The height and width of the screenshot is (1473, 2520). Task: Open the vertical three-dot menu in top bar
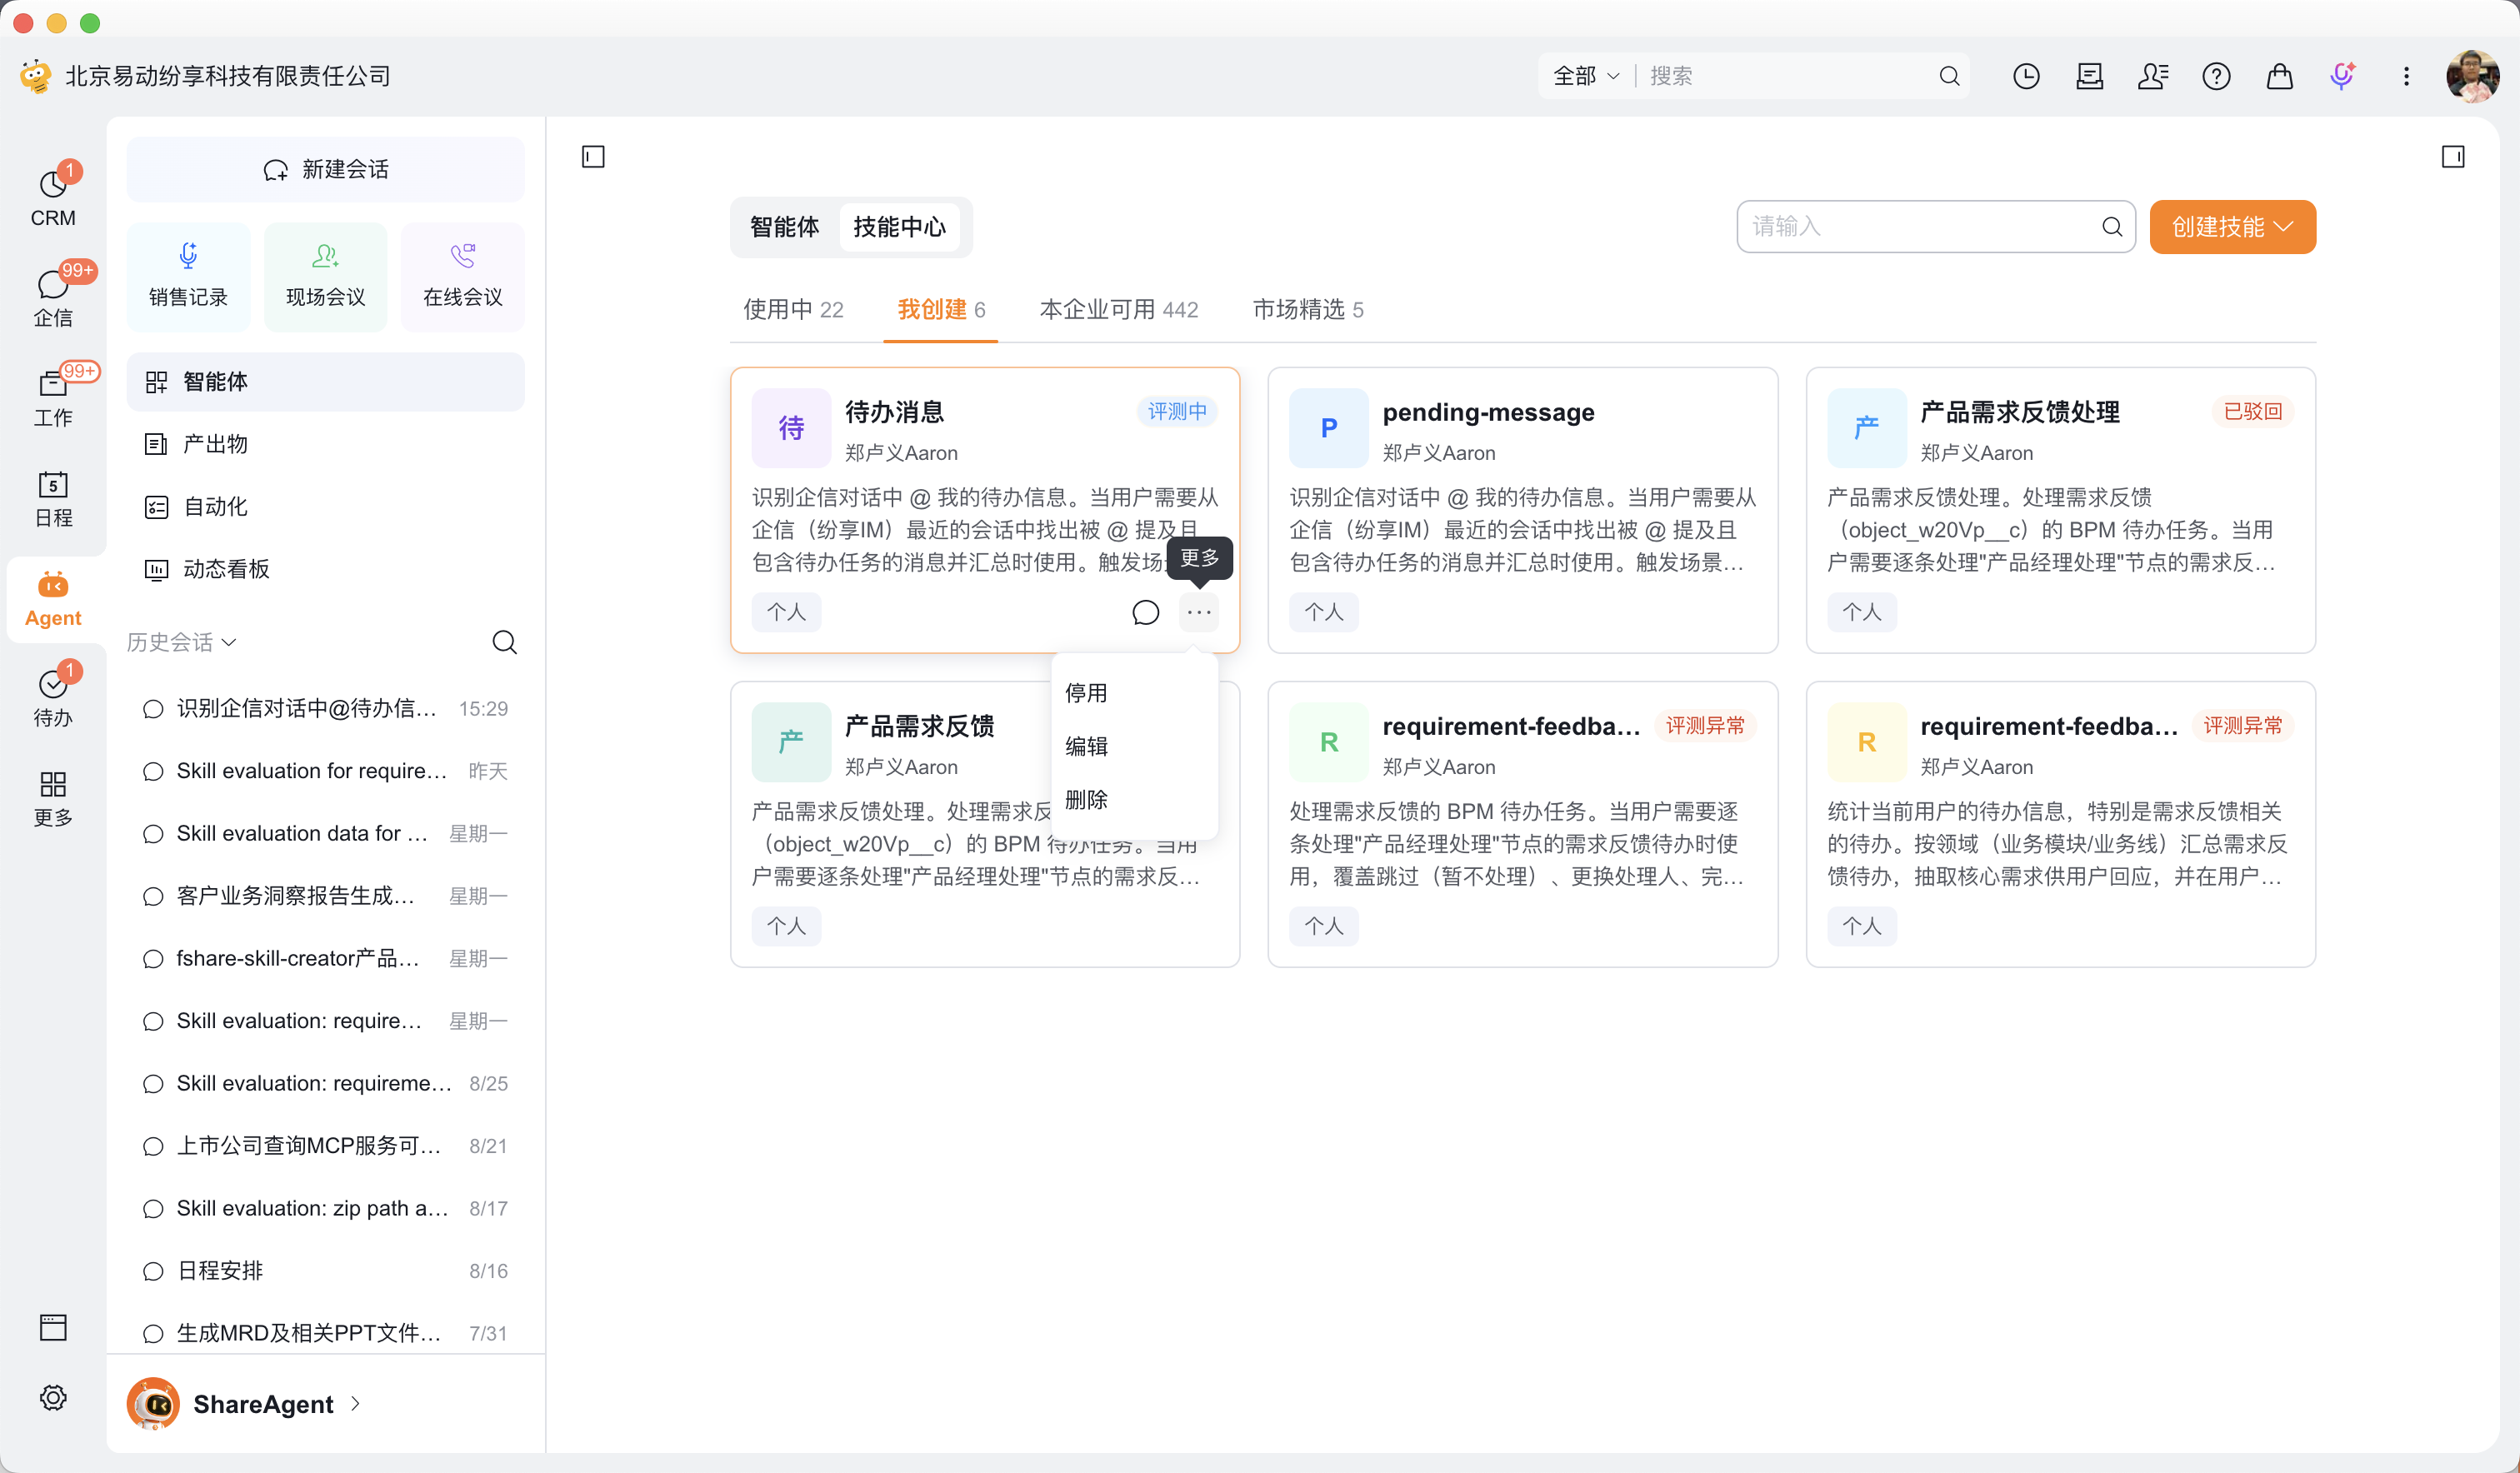[x=2406, y=76]
